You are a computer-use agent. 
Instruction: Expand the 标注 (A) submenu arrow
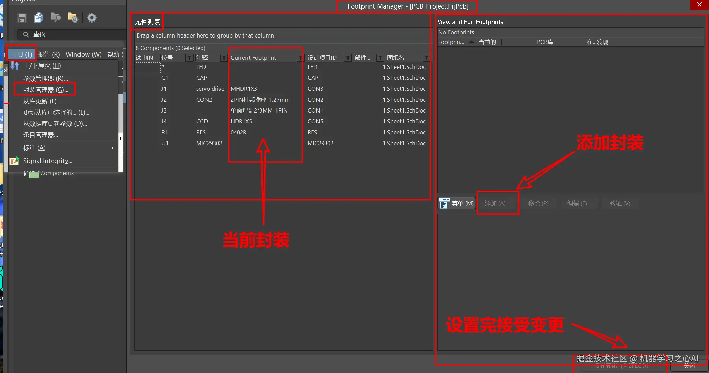(x=112, y=148)
